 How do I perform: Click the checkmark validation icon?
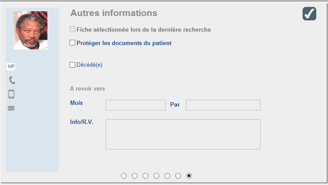(309, 13)
